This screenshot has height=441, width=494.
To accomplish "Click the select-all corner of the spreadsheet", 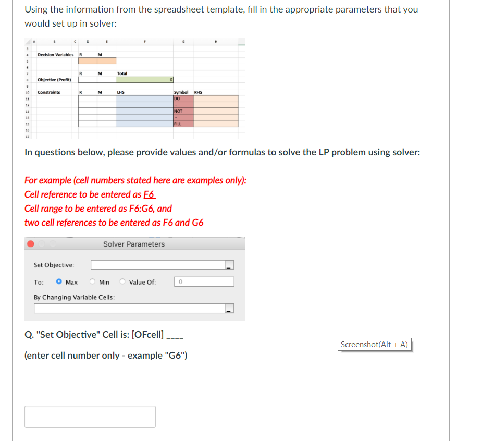I will (28, 41).
